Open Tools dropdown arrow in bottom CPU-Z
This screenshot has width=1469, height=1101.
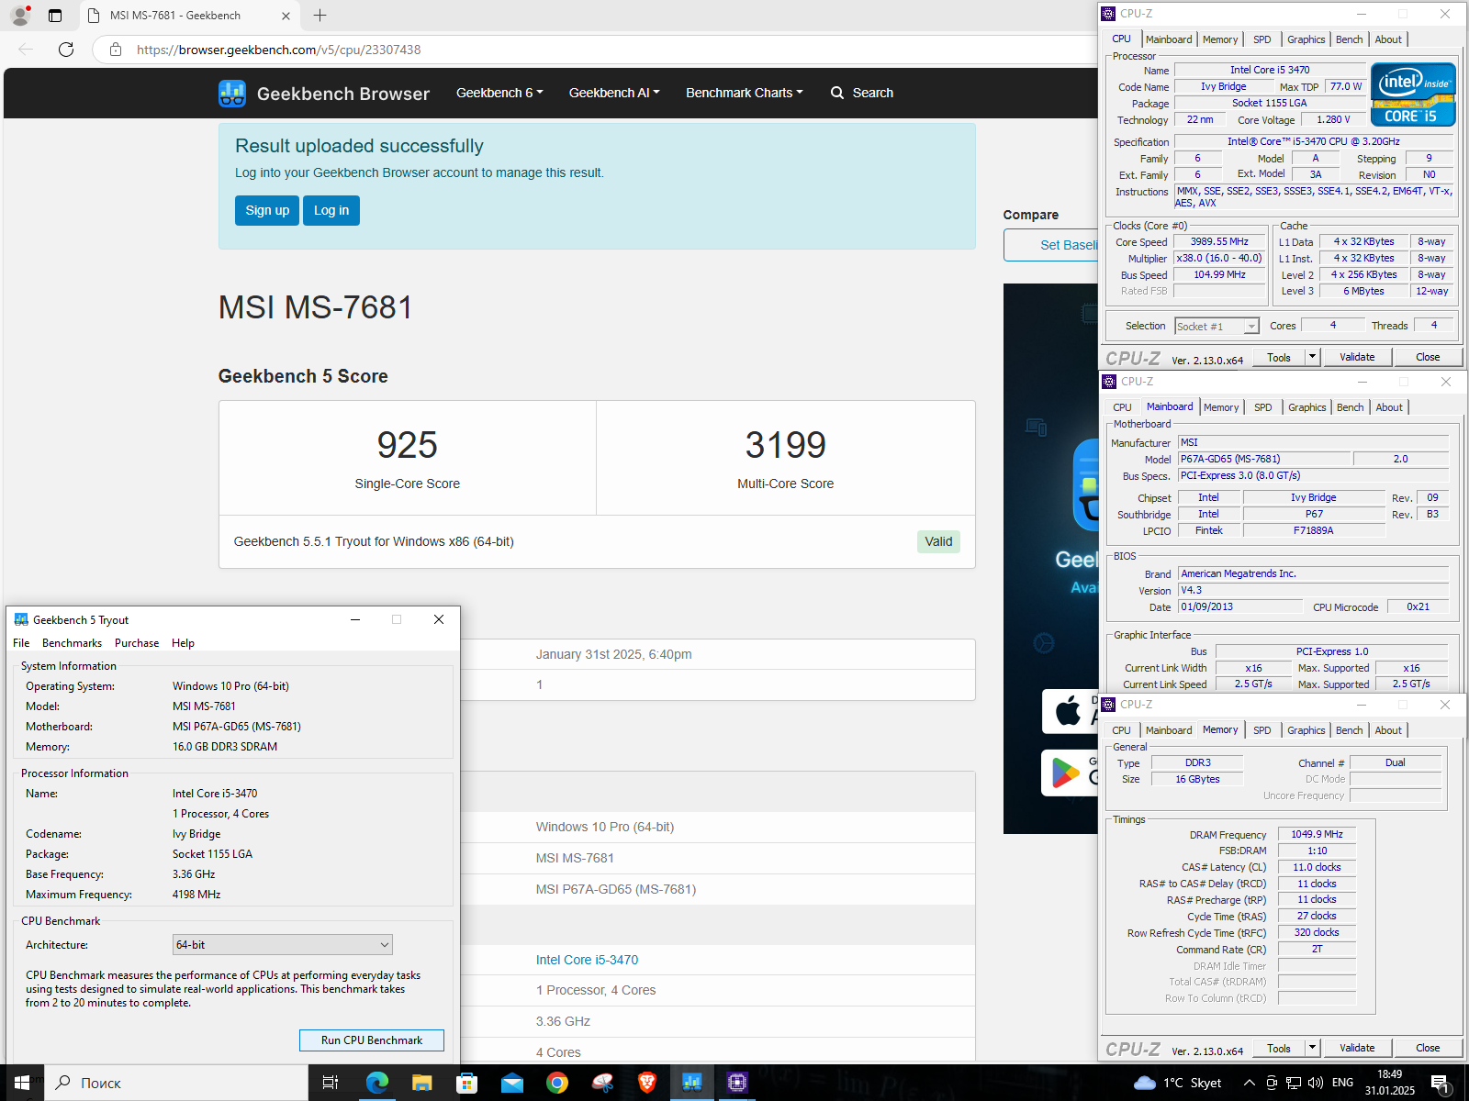point(1313,1048)
